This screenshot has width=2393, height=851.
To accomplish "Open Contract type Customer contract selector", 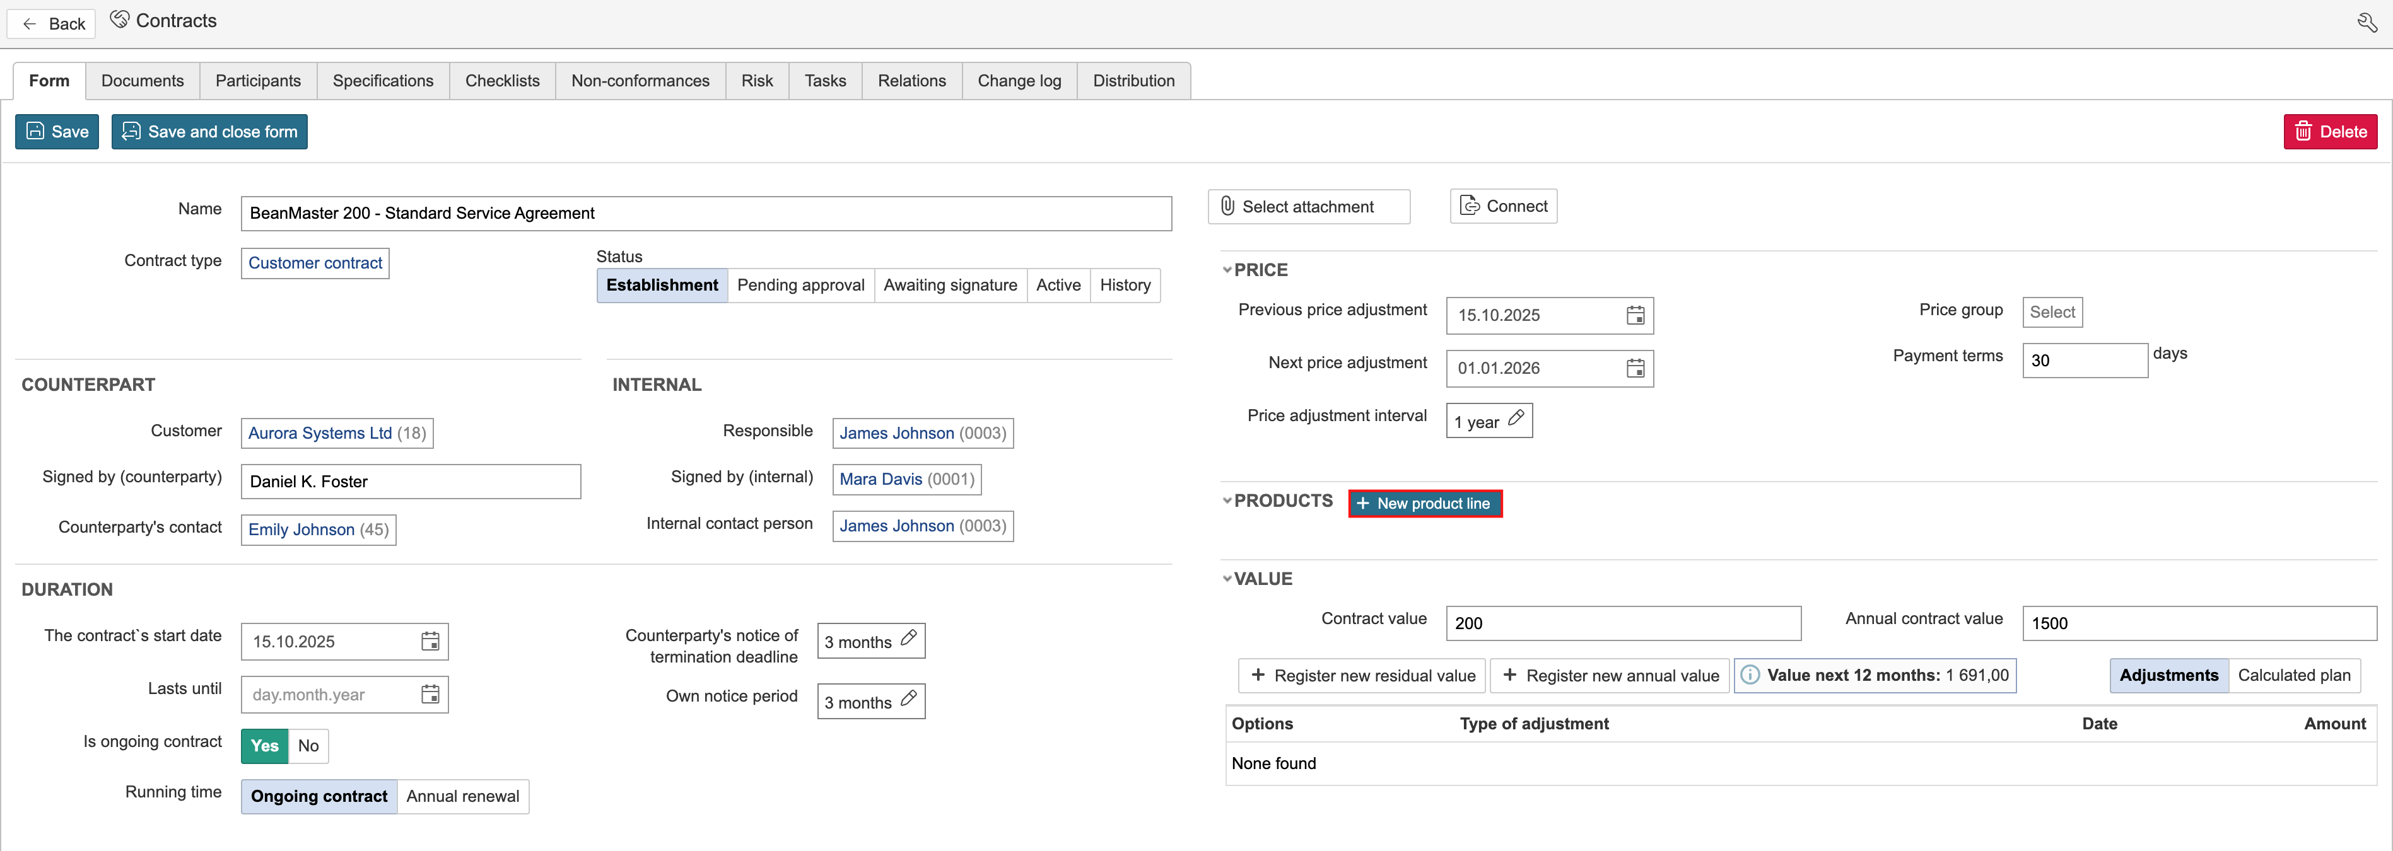I will (x=315, y=263).
